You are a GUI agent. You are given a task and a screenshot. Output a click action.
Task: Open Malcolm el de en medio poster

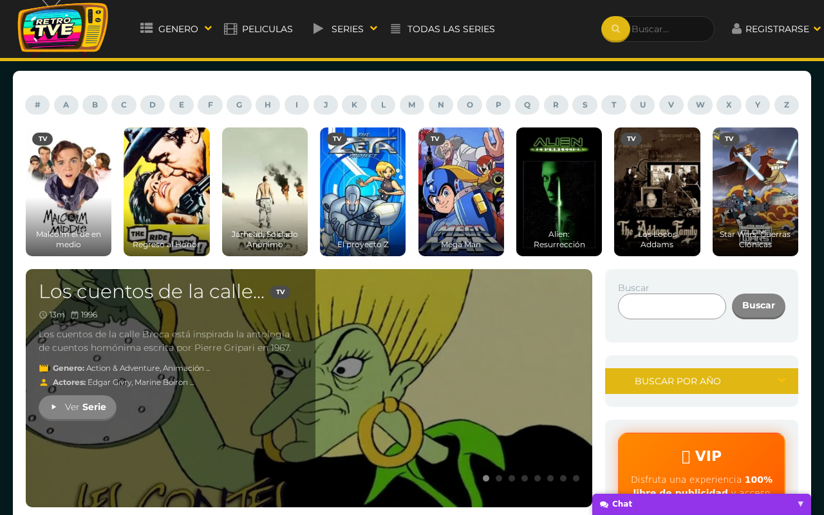(x=68, y=192)
